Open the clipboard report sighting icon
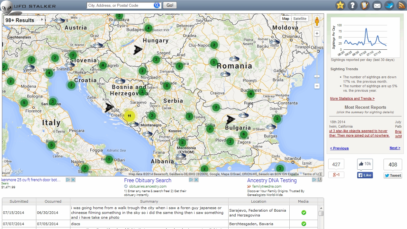Viewport: 407px width, 229px height. 365,5
